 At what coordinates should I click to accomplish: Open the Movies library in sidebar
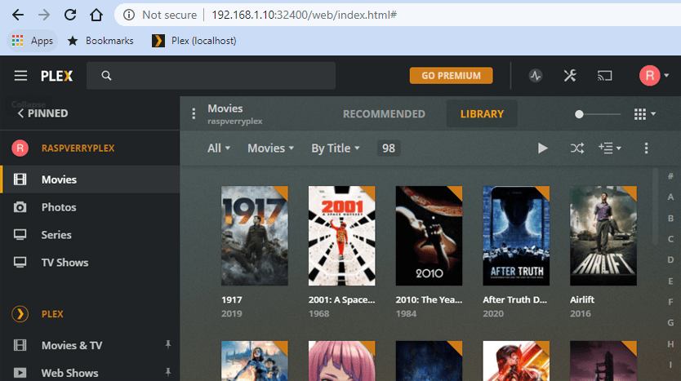click(90, 179)
